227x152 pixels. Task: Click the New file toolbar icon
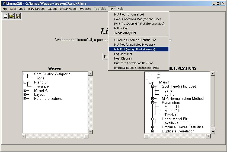tap(5, 16)
